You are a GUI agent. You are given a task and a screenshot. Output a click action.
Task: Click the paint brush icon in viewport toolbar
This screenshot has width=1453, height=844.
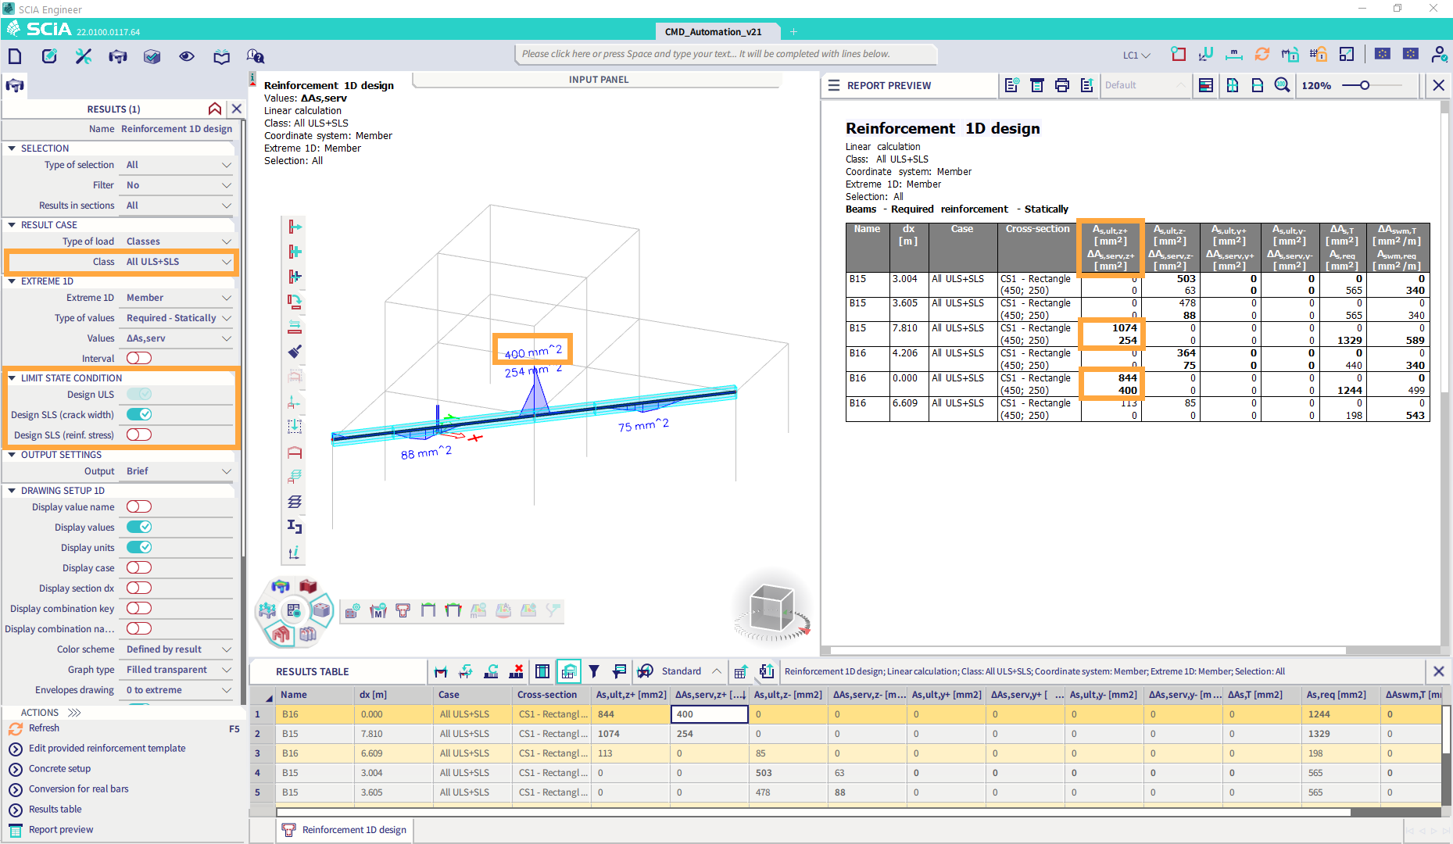pyautogui.click(x=295, y=352)
